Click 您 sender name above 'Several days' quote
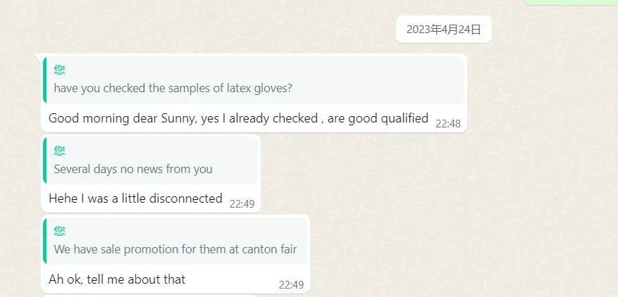618x297 pixels. coord(60,150)
